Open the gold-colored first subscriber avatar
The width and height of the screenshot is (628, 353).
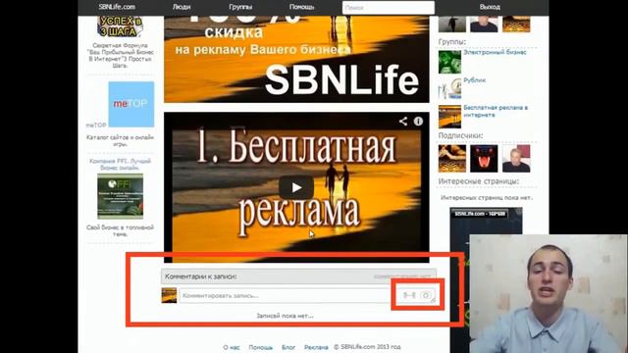click(x=452, y=159)
